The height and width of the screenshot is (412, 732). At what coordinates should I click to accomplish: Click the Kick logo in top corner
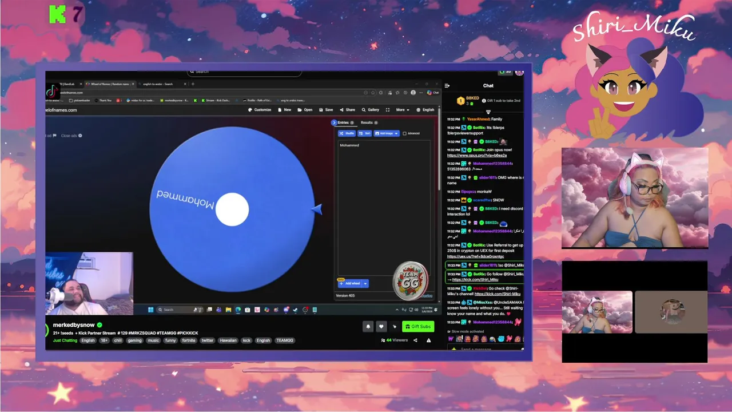coord(58,14)
